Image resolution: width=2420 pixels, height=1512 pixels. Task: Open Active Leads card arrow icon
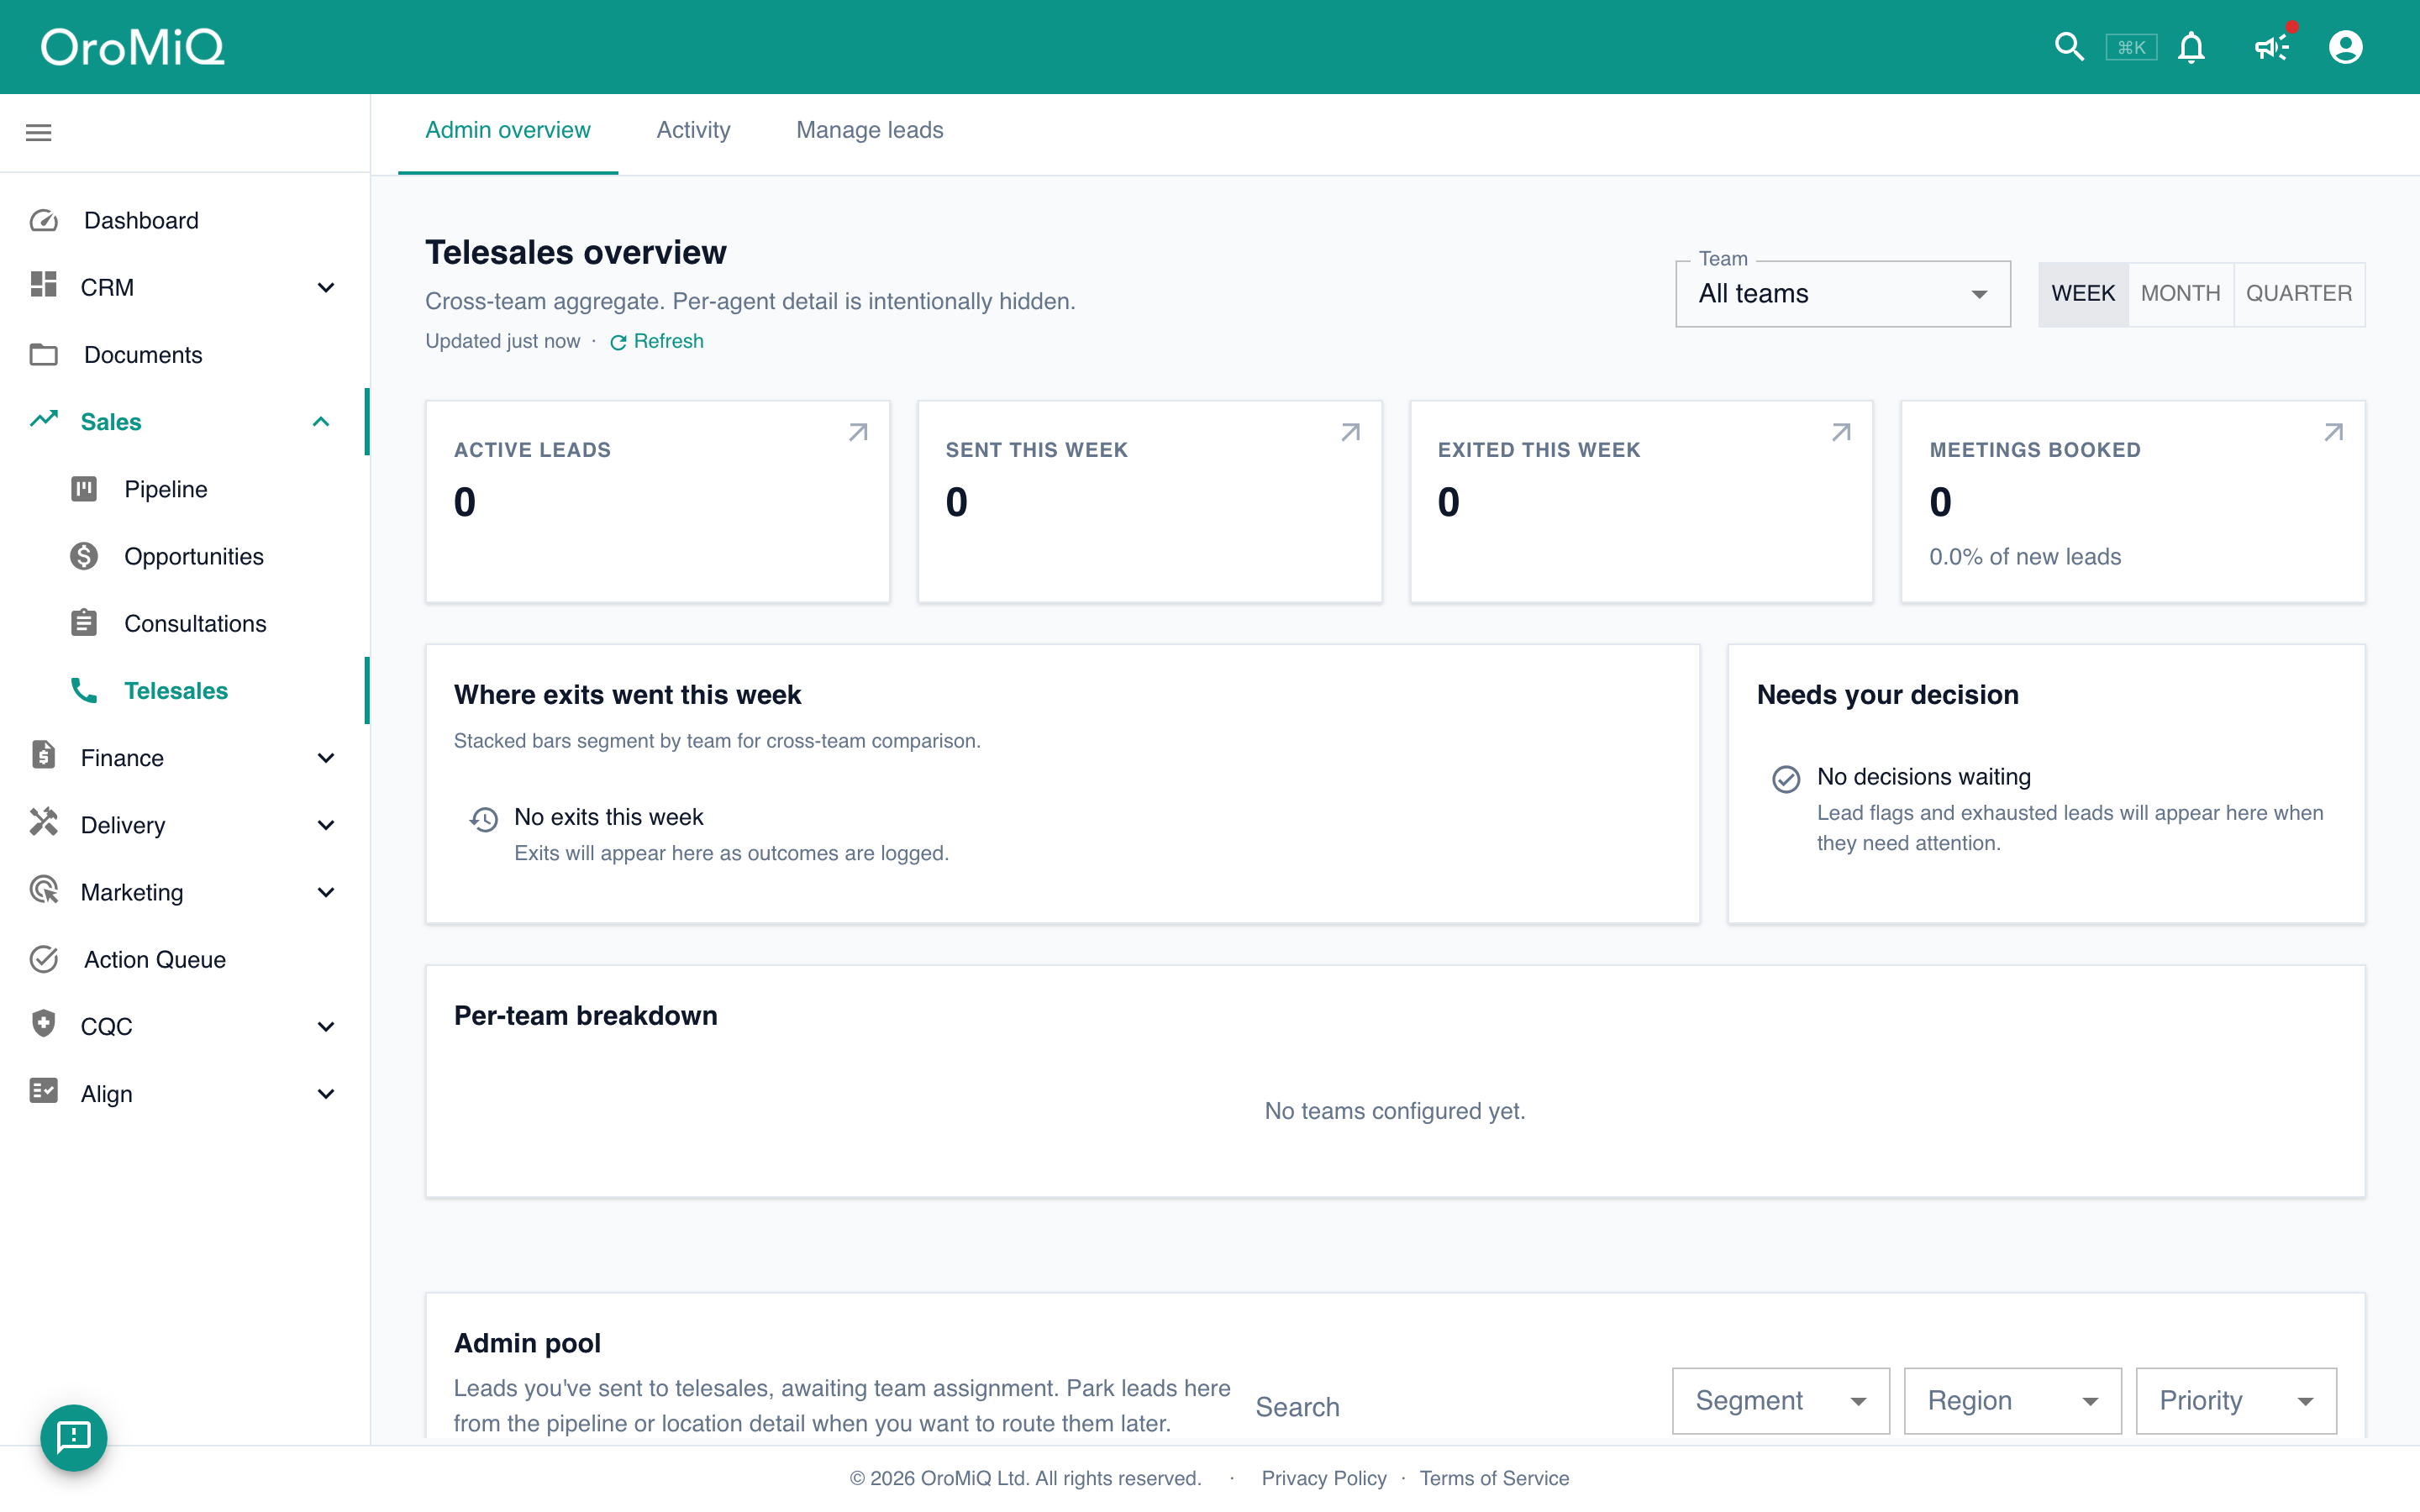pos(858,432)
